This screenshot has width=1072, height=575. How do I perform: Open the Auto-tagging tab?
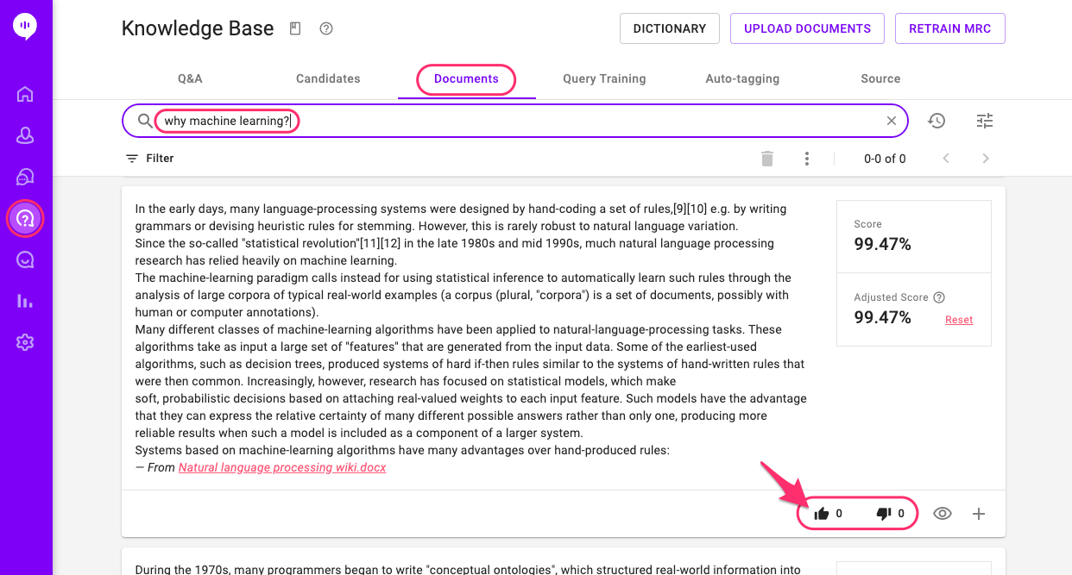[742, 78]
